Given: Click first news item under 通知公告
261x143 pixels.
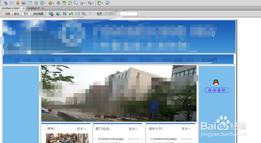Looking at the screenshot, I should 165,139.
